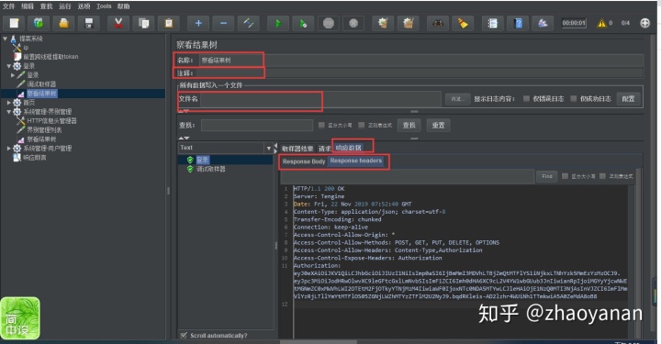Screen dimensions: 661x344
Task: Select the 调试取样器 entry in results list
Action: tap(211, 169)
